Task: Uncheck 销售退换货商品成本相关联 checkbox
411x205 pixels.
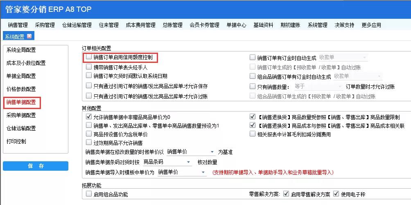Action: click(x=253, y=125)
